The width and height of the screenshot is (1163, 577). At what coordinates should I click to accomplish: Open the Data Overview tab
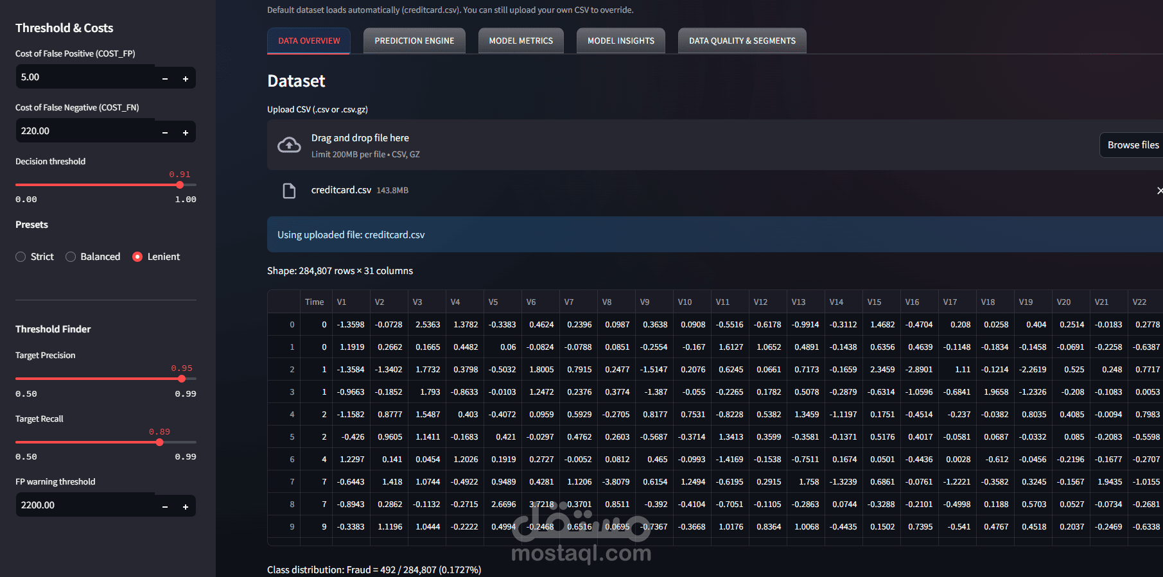[x=309, y=40]
